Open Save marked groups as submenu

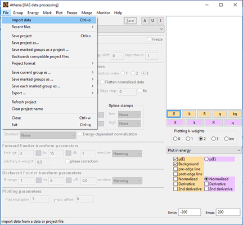point(49,80)
